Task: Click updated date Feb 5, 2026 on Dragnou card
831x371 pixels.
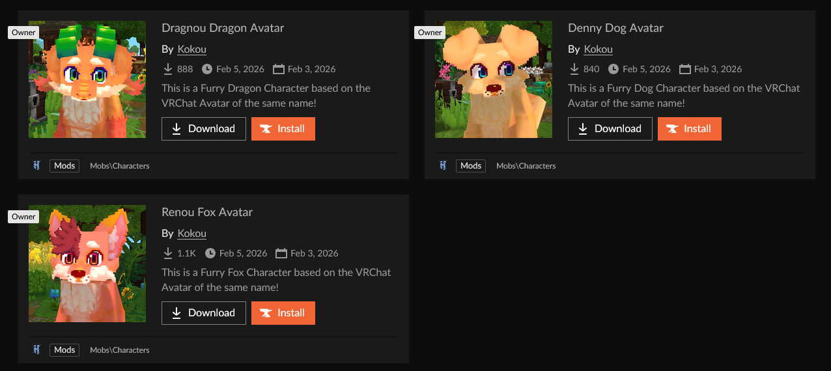Action: (240, 69)
